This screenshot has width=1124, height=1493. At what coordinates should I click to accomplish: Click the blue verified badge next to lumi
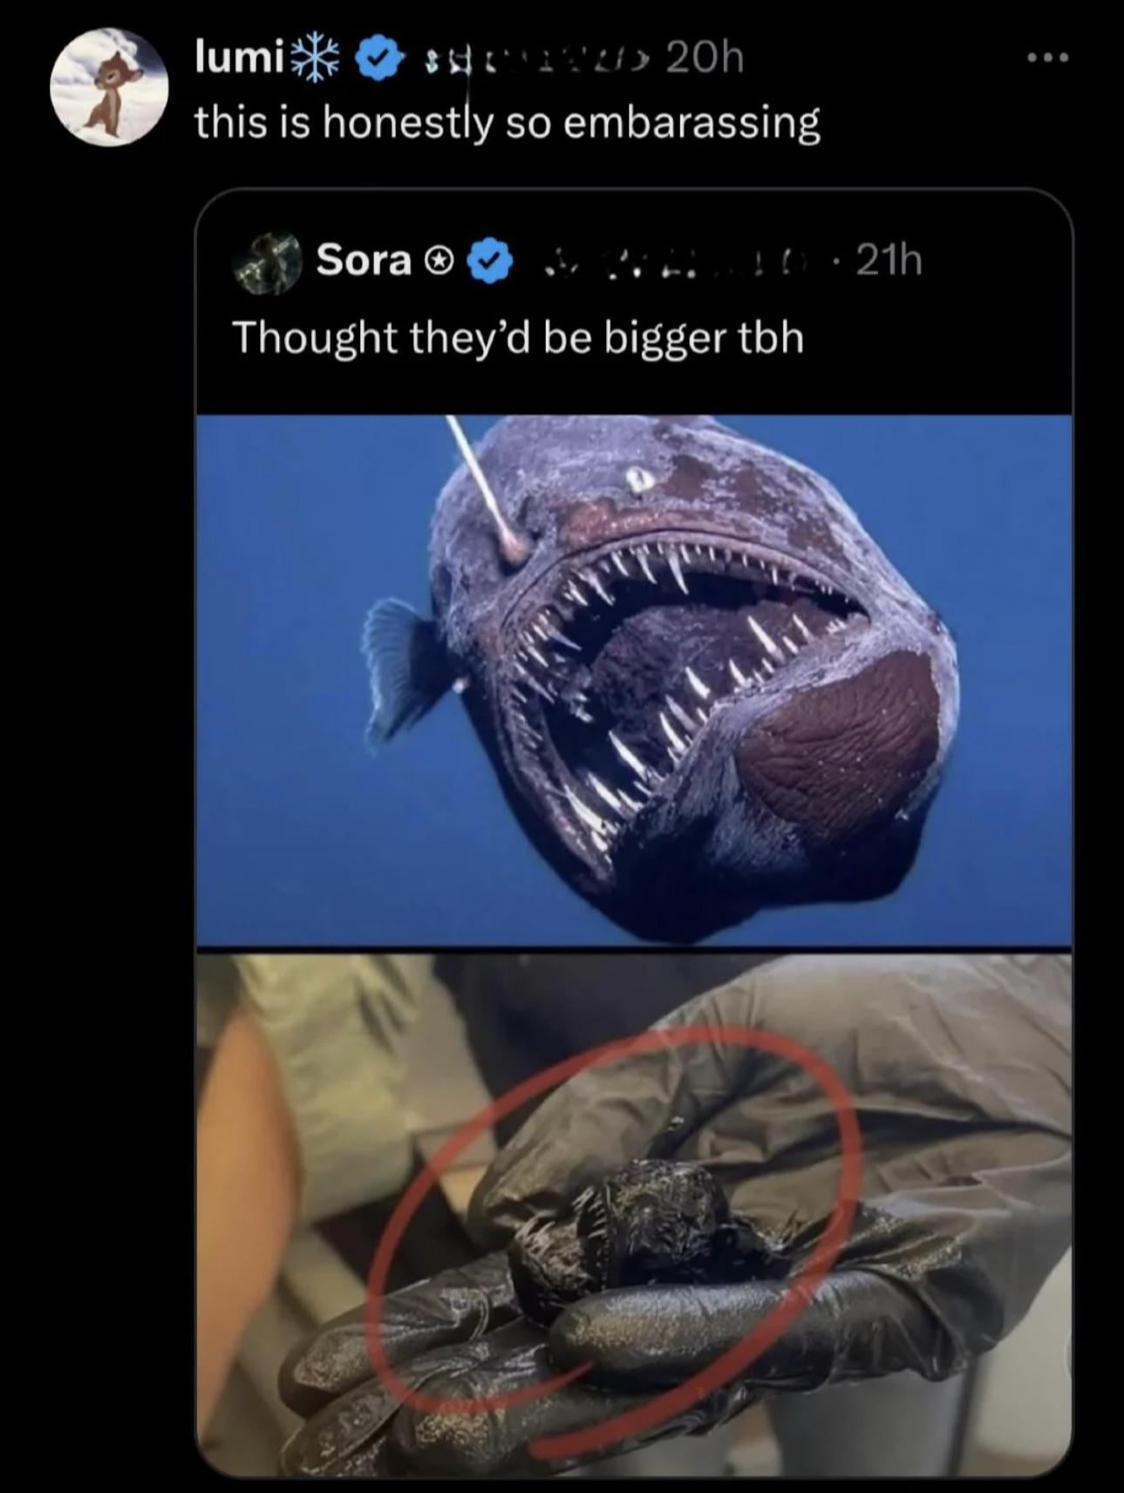coord(376,59)
